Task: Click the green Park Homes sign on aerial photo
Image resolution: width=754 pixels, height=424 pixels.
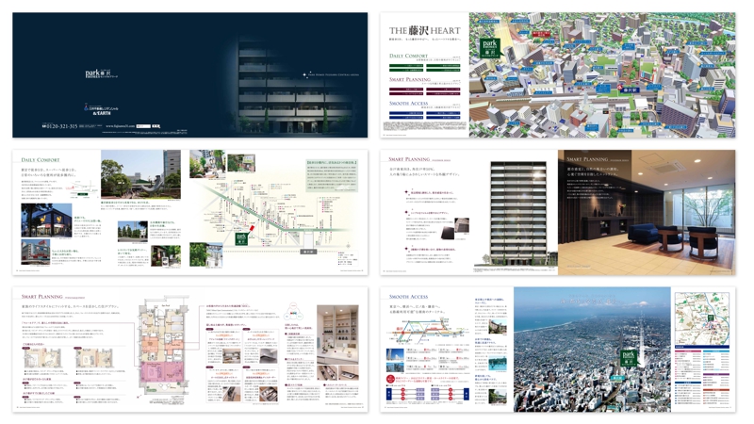Action: point(629,359)
